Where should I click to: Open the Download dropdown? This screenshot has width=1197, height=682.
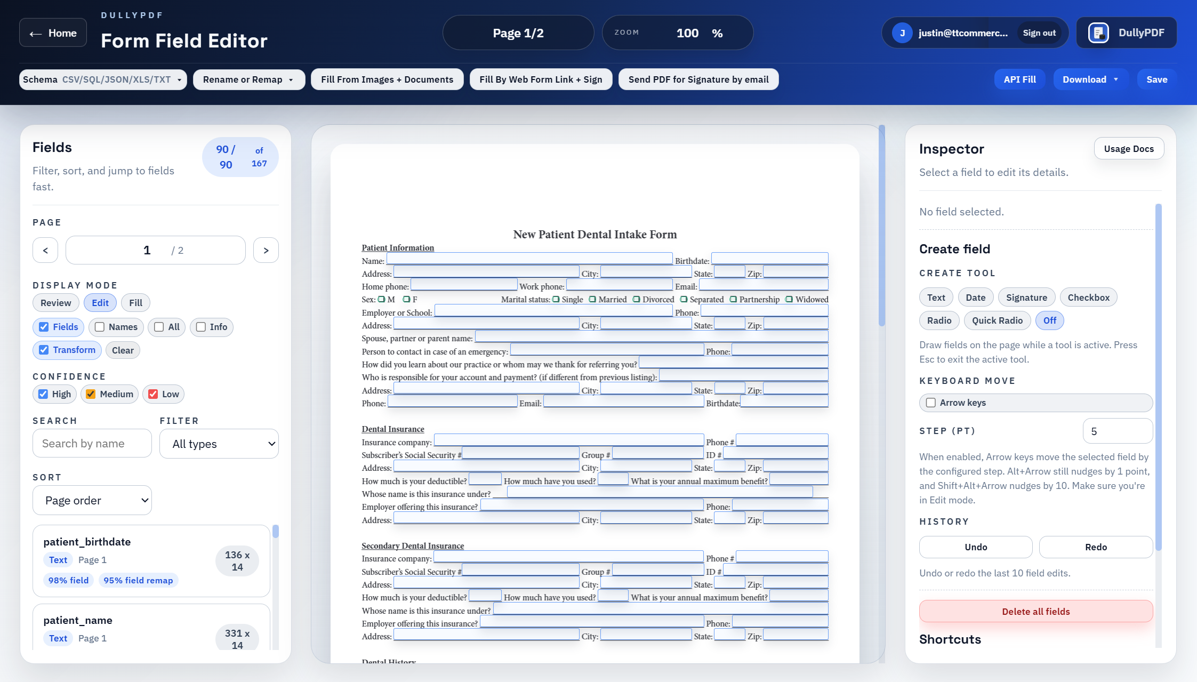click(1090, 79)
